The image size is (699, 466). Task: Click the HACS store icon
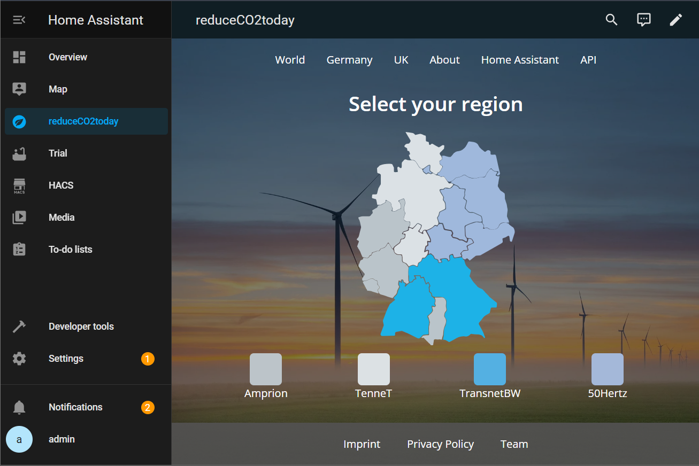19,185
